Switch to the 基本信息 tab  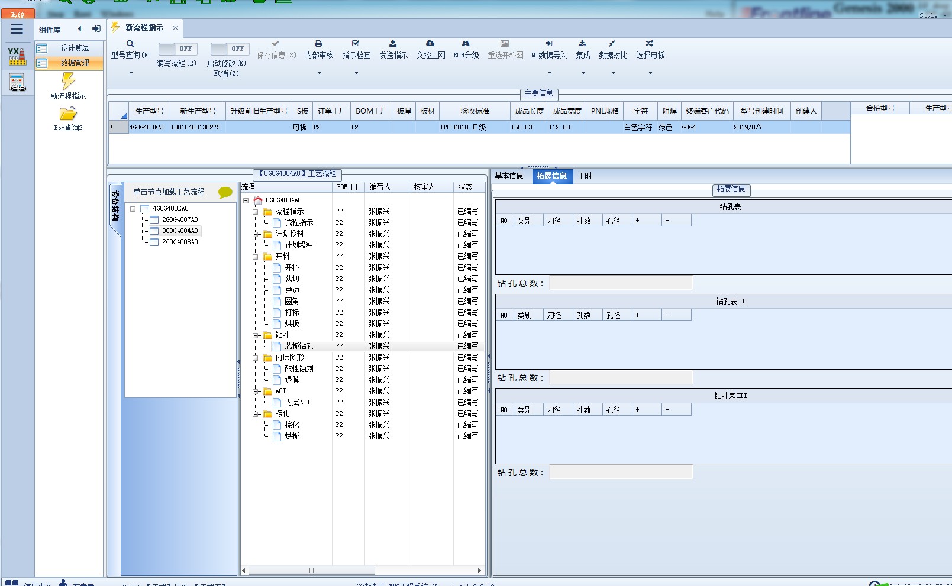click(509, 176)
